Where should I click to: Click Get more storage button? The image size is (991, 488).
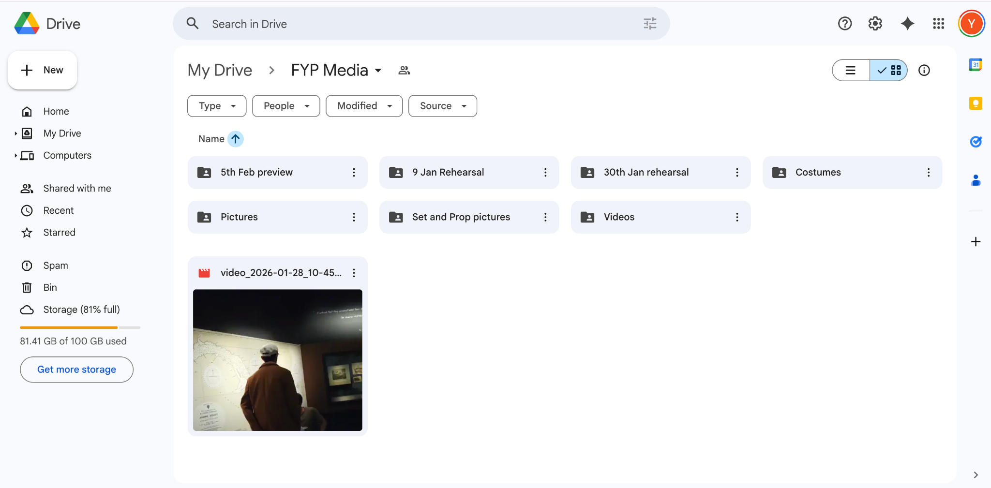click(x=76, y=370)
